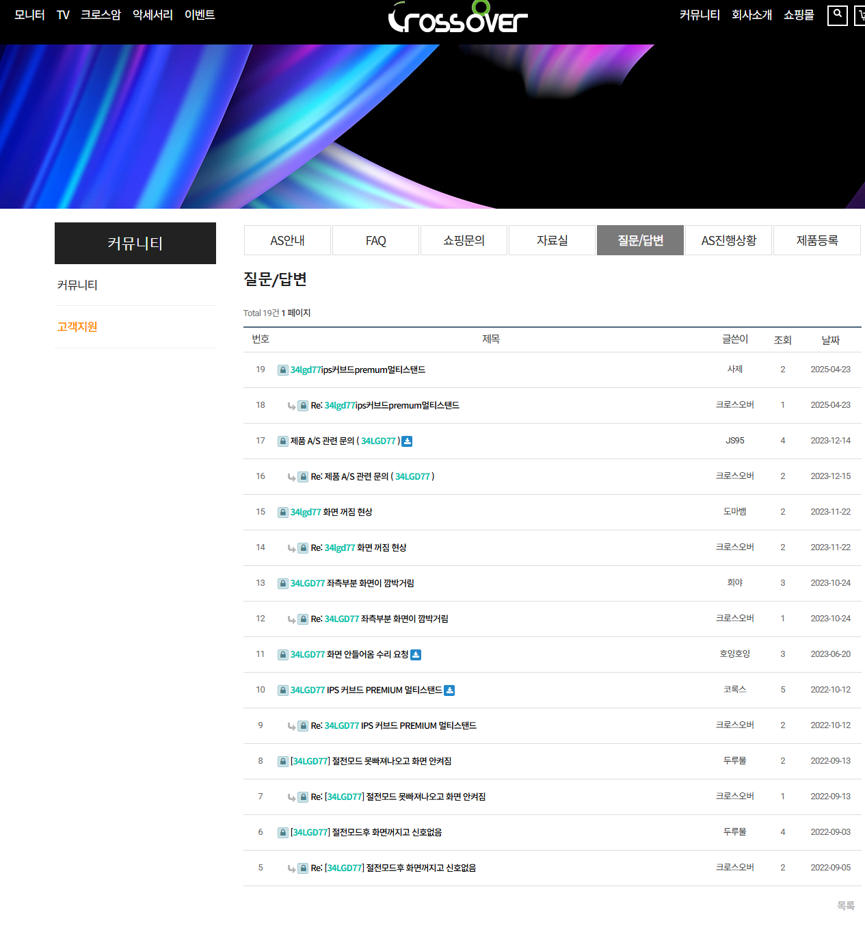Open the 크로스암 menu

101,15
